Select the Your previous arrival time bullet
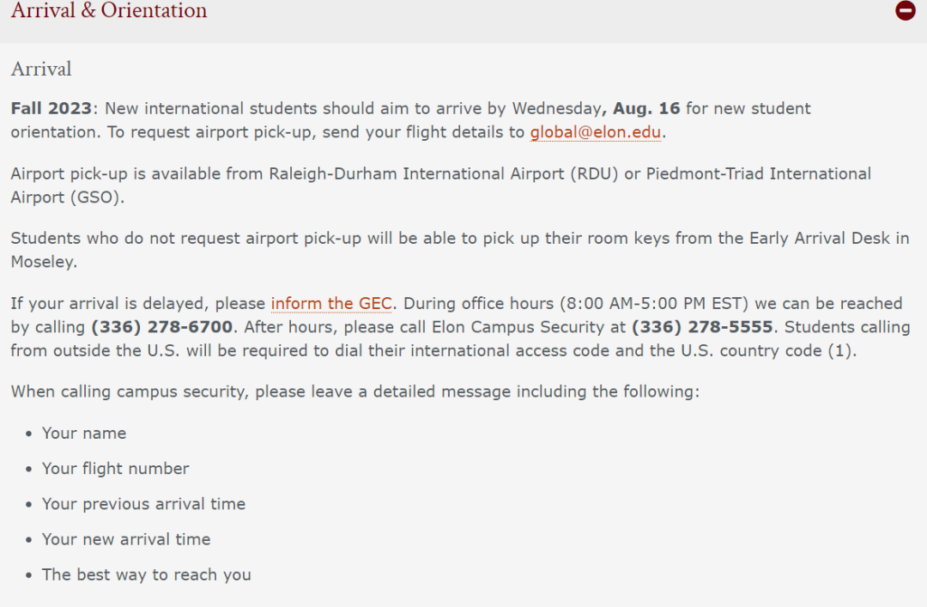The image size is (927, 607). [143, 504]
